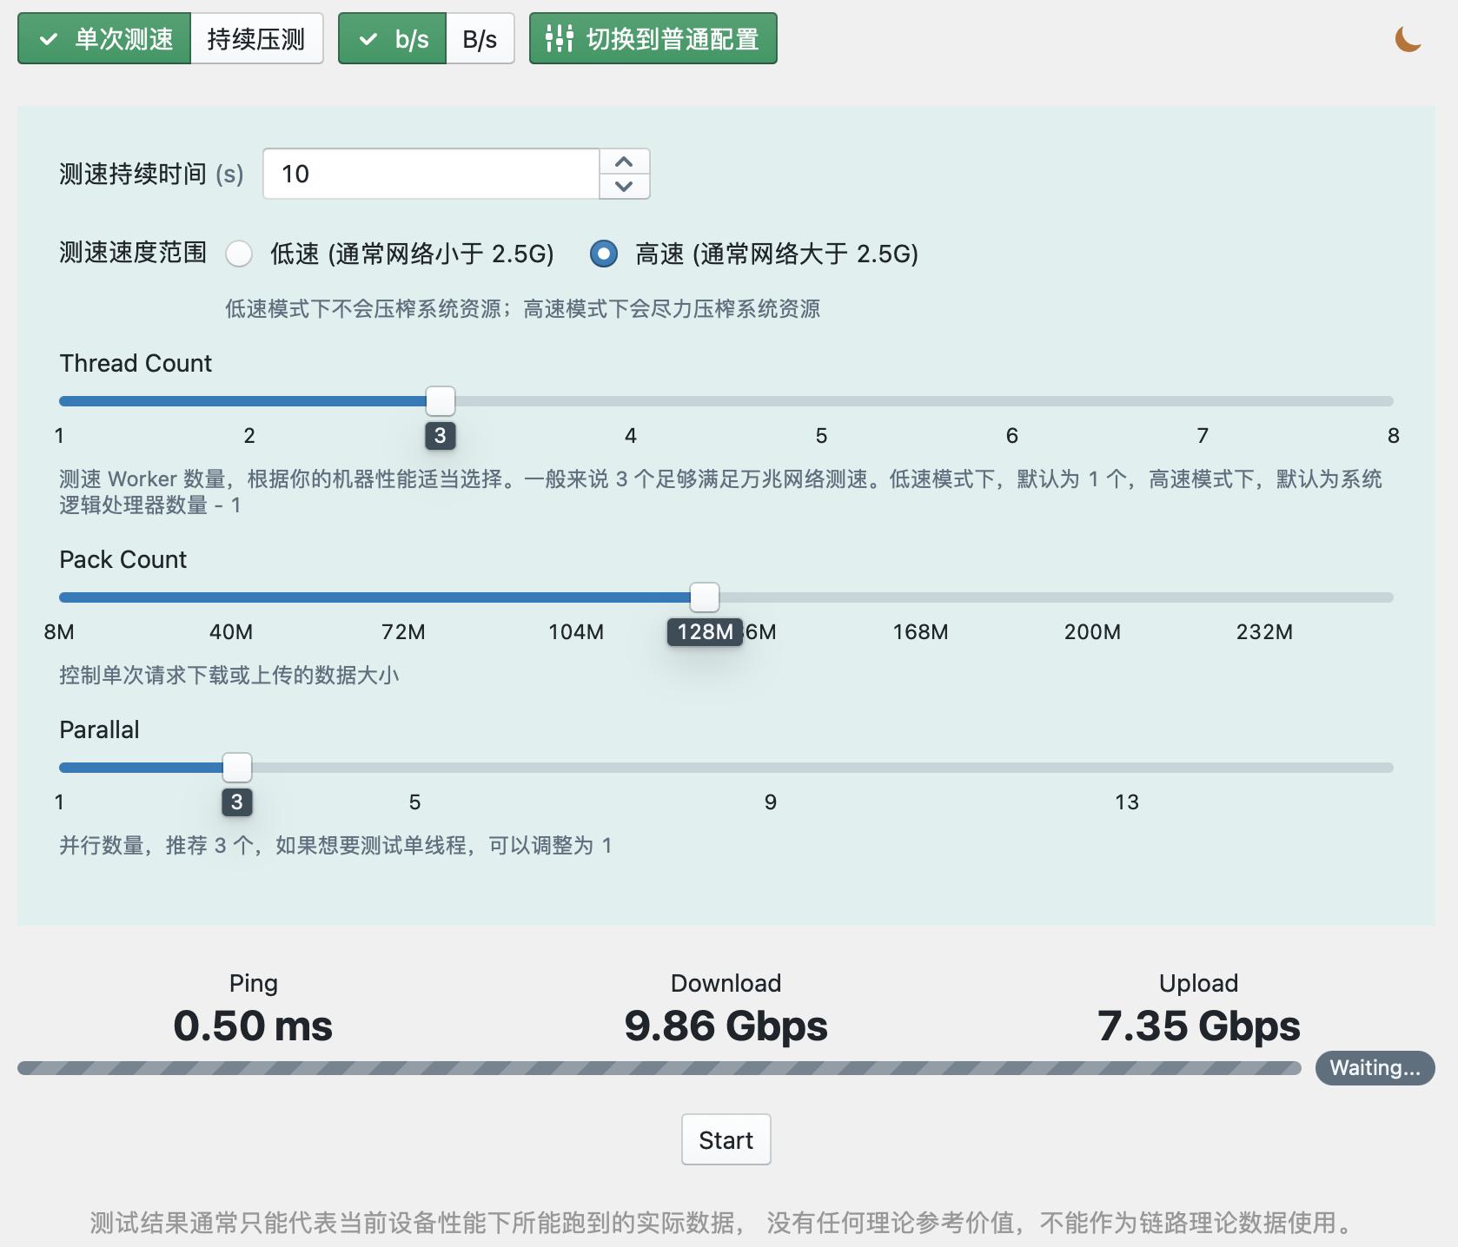Switch to 单次测速 mode tab
1458x1247 pixels.
point(123,38)
